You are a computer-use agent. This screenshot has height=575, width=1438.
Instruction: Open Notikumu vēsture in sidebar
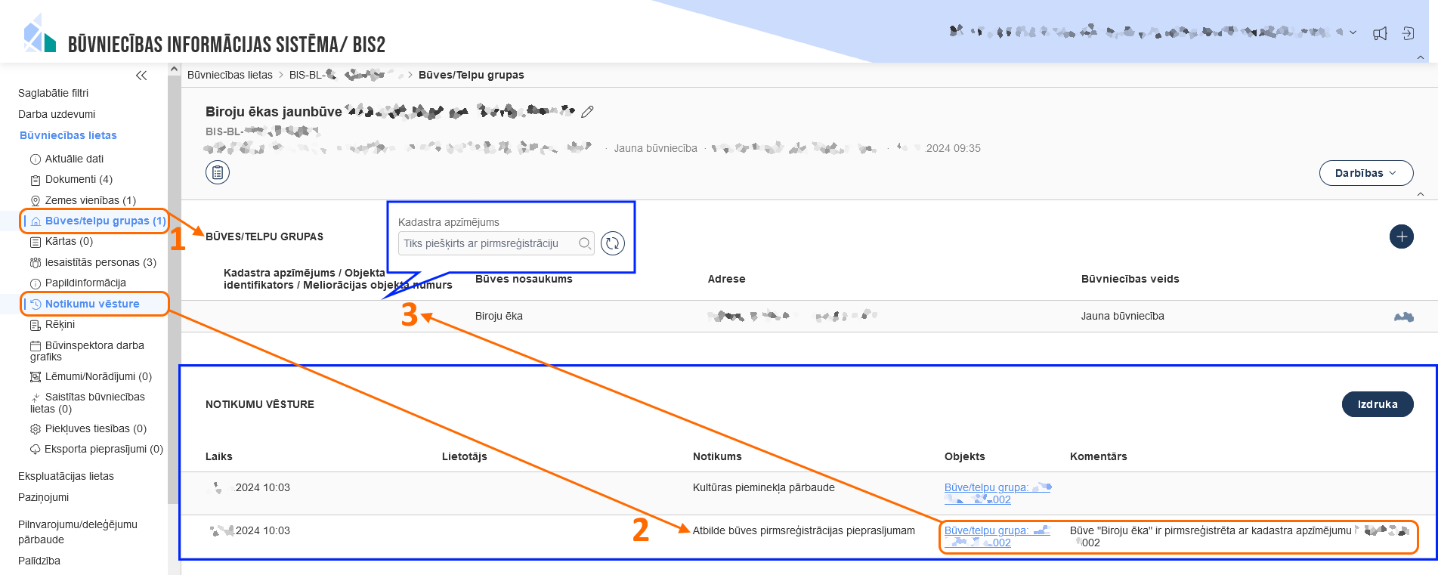pos(91,304)
